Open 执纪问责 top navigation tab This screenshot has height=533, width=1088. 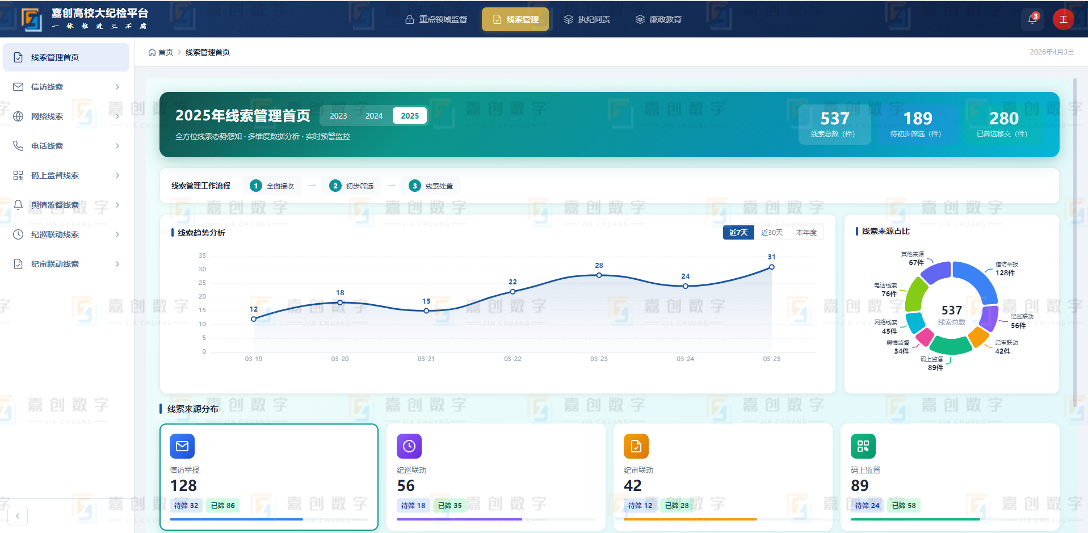(587, 19)
